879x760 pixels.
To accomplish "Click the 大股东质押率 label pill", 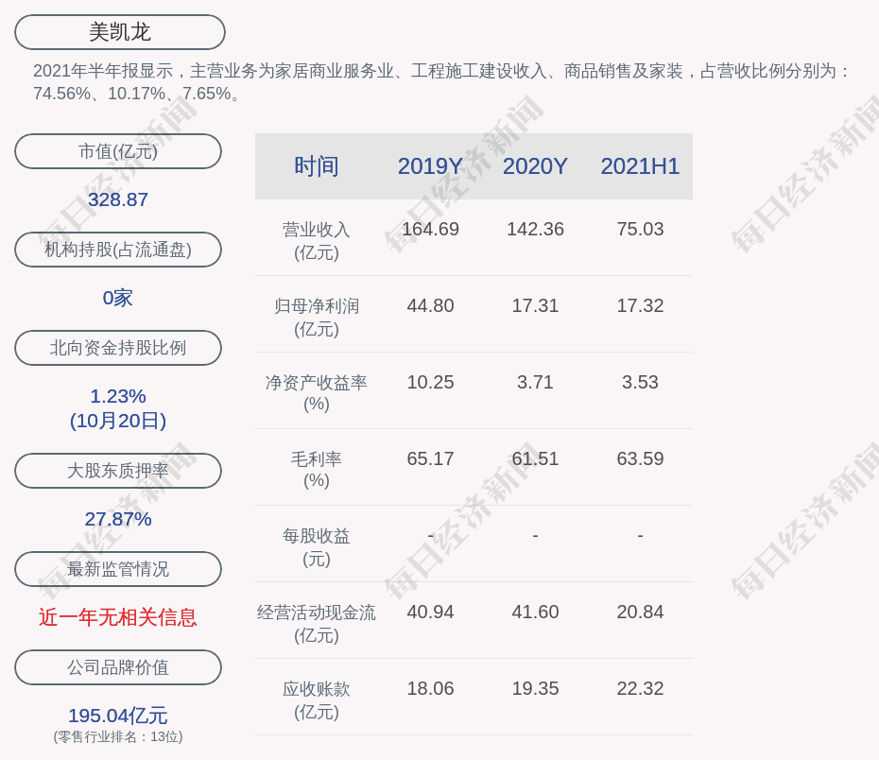I will 118,471.
